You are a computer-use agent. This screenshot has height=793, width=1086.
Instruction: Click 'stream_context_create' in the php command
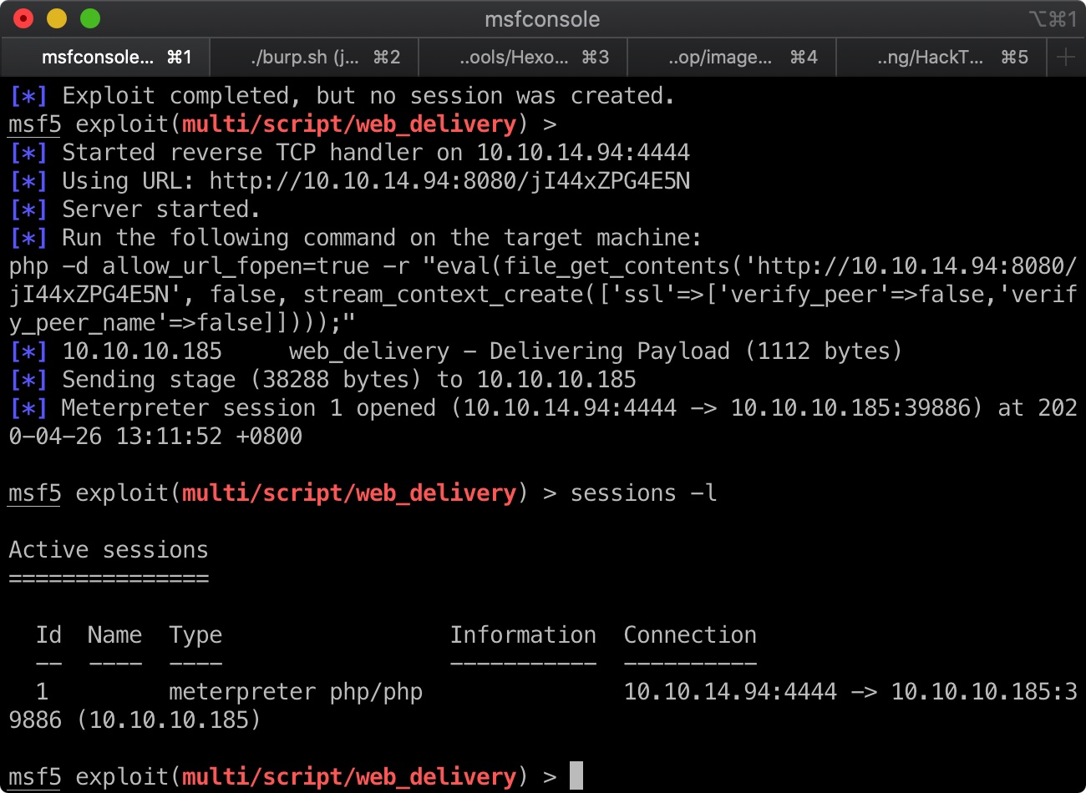coord(443,295)
